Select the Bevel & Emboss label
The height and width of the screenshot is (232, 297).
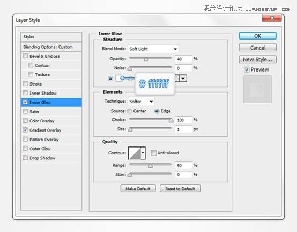coord(44,56)
